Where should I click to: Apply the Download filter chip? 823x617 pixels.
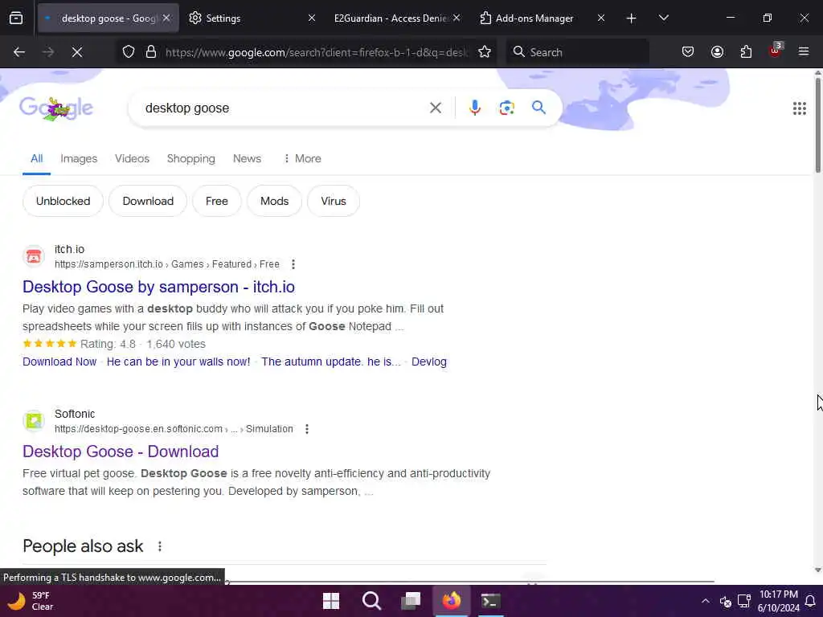(148, 201)
